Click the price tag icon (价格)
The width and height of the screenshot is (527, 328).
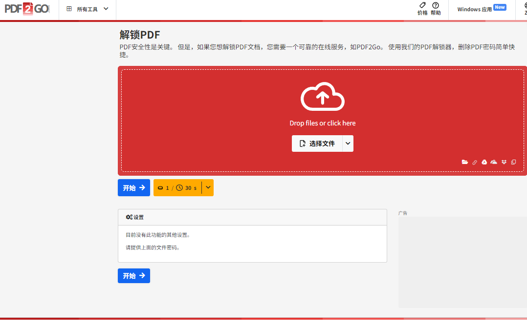[x=422, y=5]
